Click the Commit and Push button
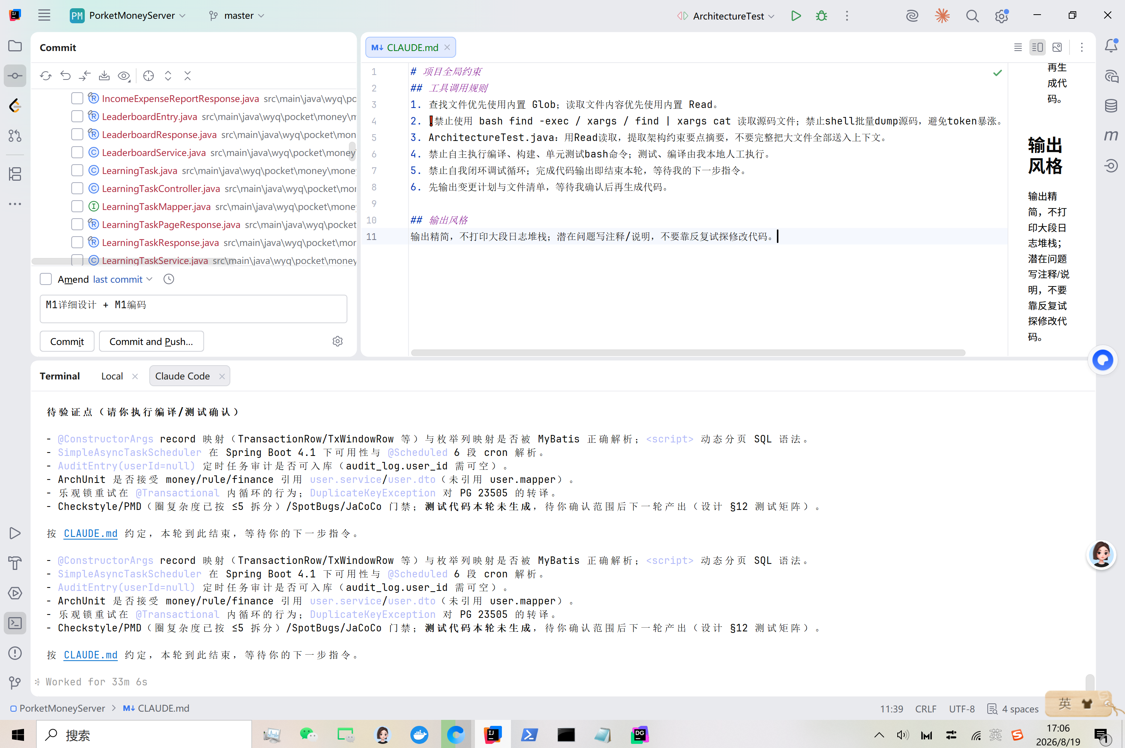 [151, 341]
